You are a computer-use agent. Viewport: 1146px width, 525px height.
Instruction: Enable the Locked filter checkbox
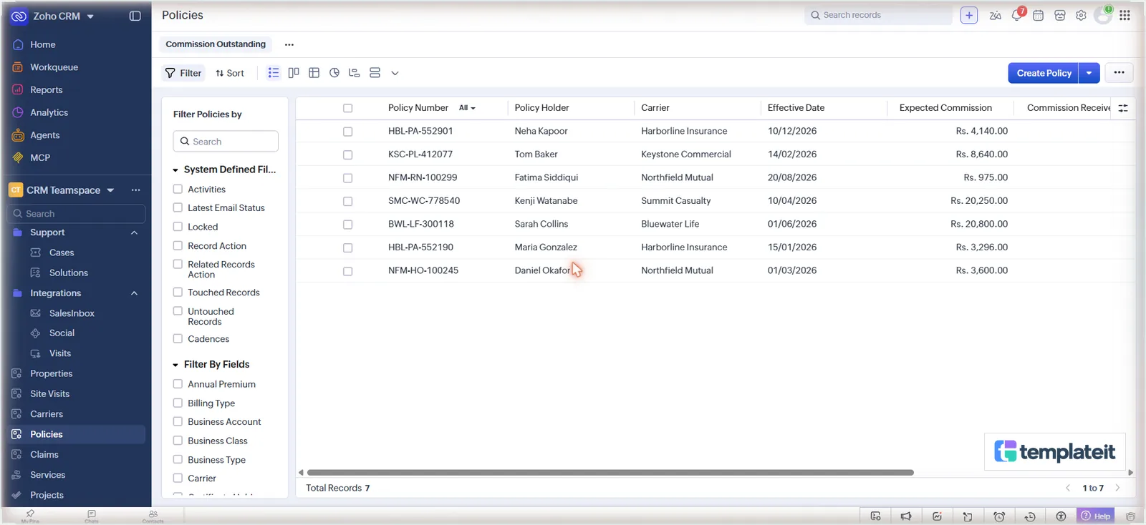178,227
